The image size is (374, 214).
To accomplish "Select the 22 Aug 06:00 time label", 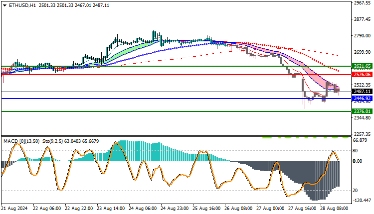I will 46,209.
